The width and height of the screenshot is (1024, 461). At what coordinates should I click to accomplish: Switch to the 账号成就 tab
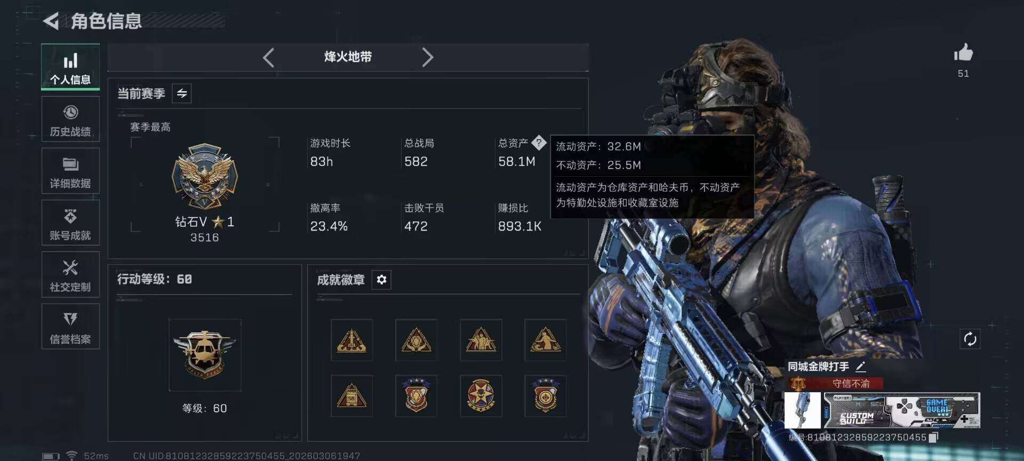pos(70,223)
